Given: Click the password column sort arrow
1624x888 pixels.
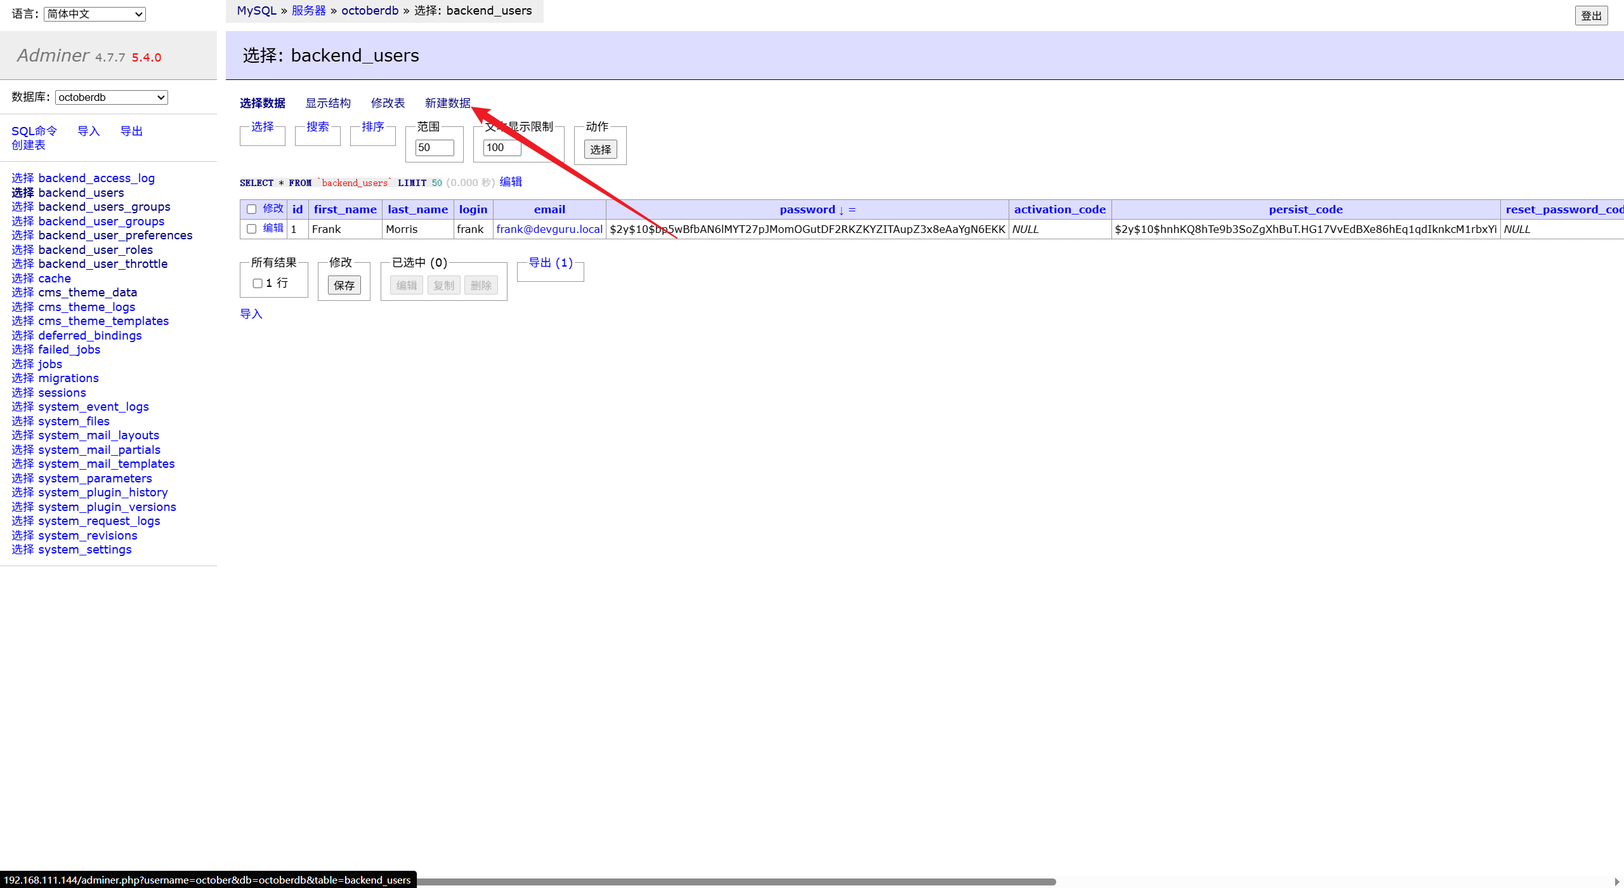Looking at the screenshot, I should coord(841,210).
